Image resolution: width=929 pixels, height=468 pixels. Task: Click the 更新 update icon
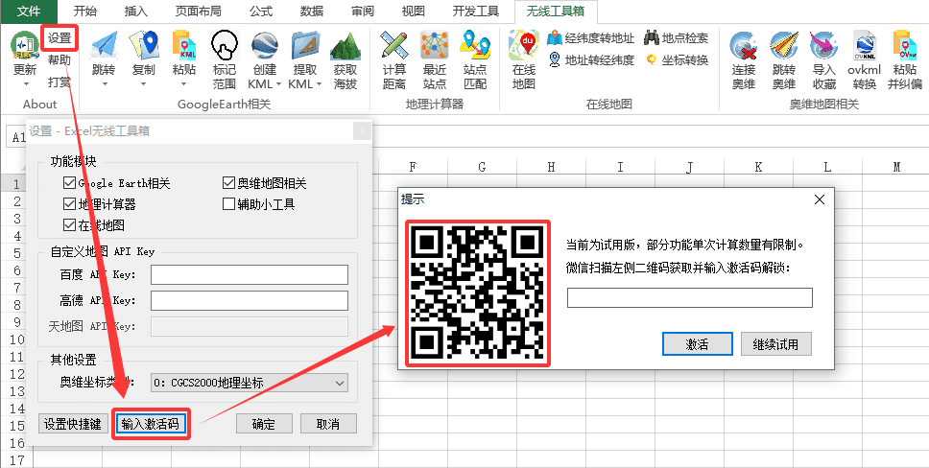[x=25, y=46]
